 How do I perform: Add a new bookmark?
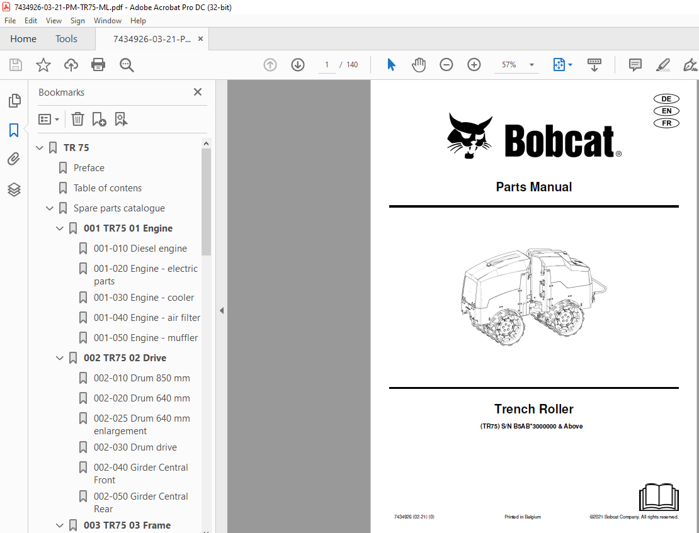tap(99, 119)
